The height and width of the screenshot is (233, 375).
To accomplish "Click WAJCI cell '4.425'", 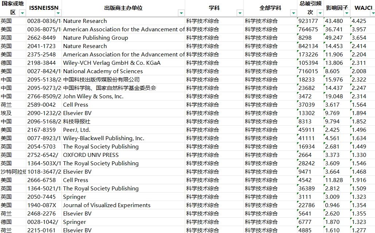I will tap(363, 21).
